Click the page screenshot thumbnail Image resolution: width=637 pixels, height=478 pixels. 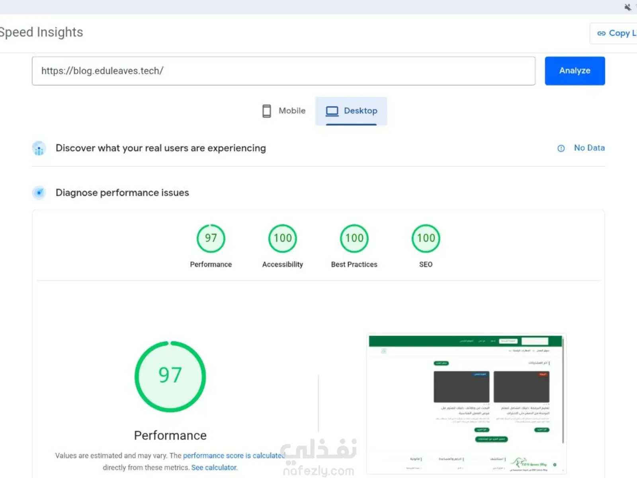[466, 404]
